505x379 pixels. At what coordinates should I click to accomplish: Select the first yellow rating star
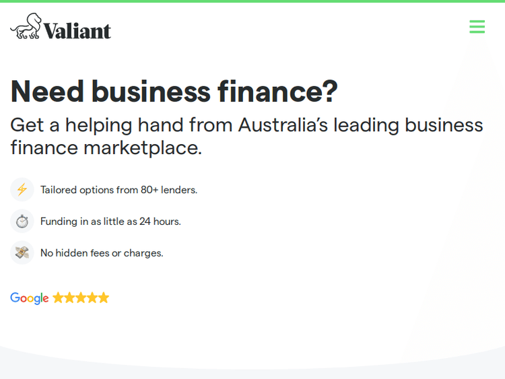coord(59,298)
